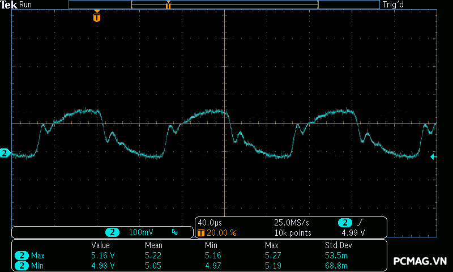
Task: Click the 4.99 V trigger level readout
Action: (353, 232)
